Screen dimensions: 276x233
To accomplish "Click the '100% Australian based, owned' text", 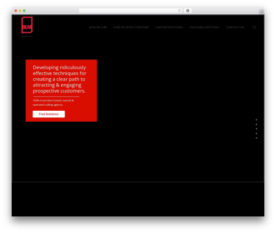I will pos(53,102).
